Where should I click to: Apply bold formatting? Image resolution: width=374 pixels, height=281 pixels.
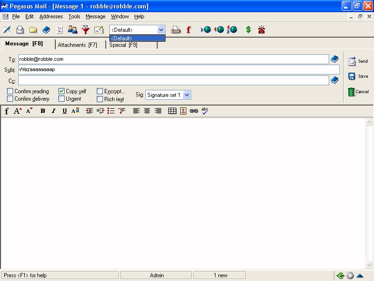[x=43, y=111]
